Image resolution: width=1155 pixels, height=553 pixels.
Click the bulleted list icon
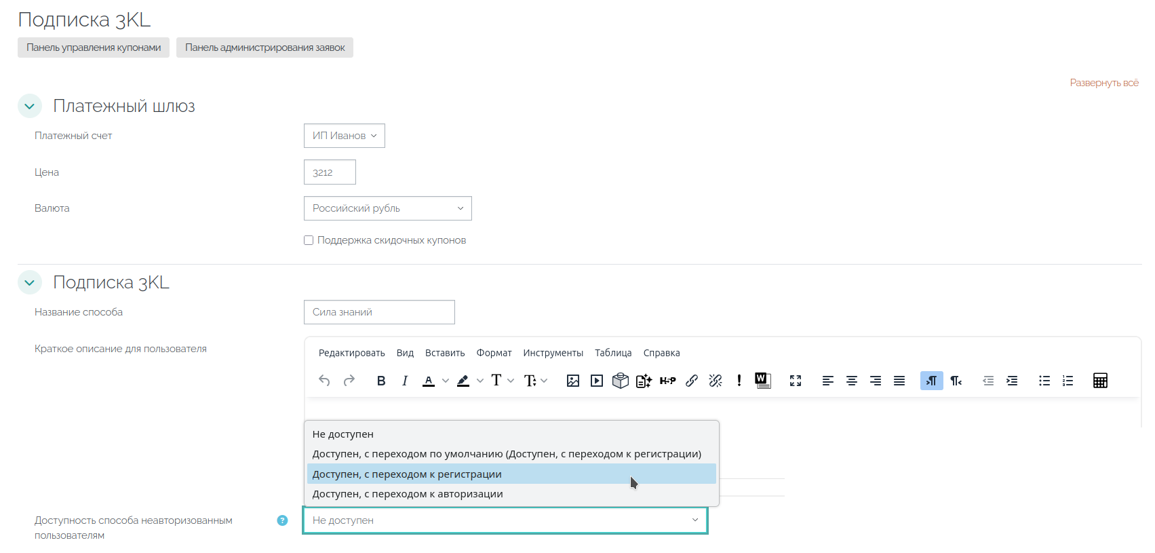tap(1044, 381)
